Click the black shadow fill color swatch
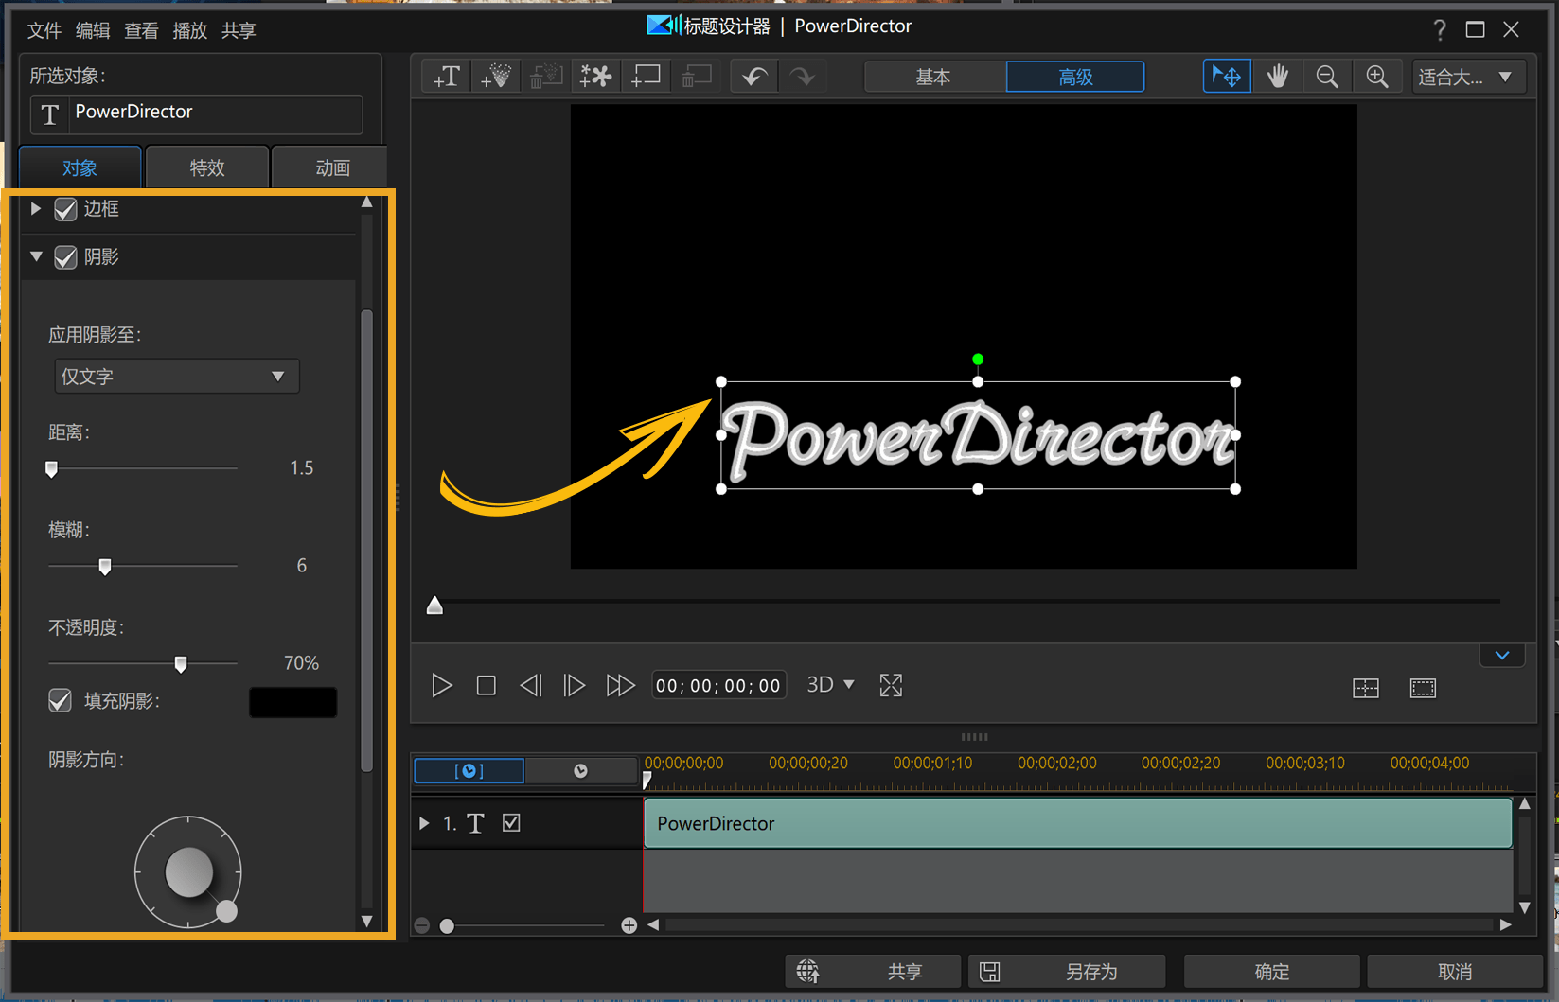Screen dimensions: 1559x1002 pyautogui.click(x=292, y=702)
